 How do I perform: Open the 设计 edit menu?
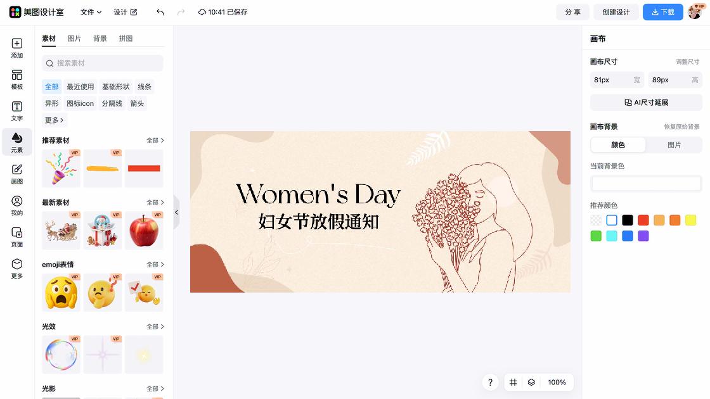pos(126,12)
